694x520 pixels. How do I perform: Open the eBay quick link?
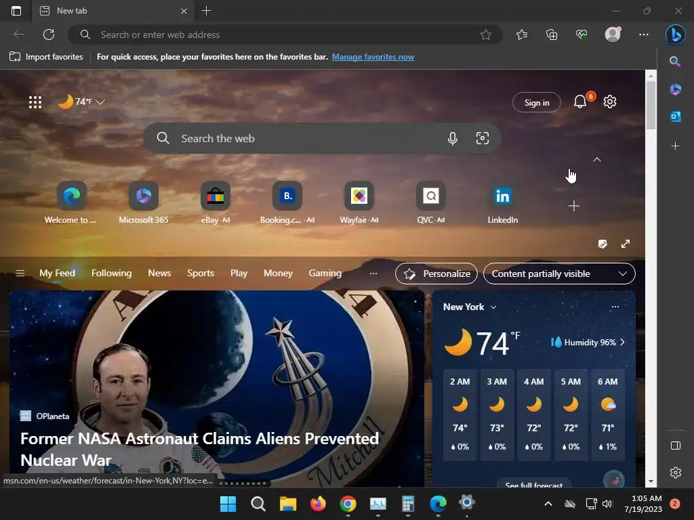click(x=216, y=202)
